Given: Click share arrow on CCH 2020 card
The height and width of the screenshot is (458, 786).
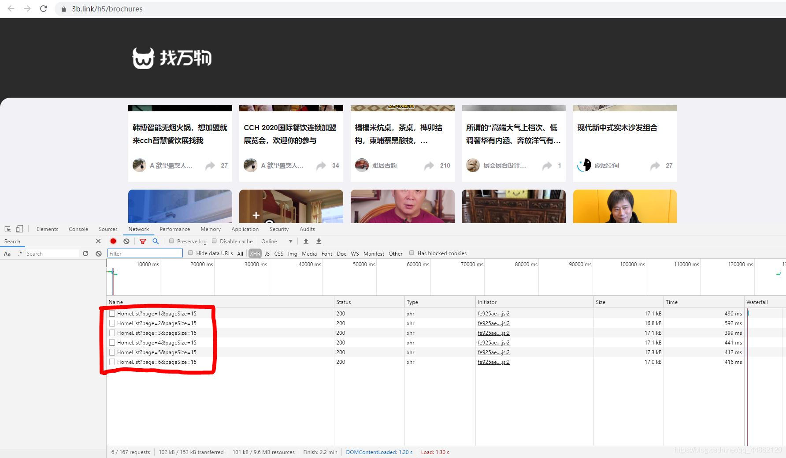Looking at the screenshot, I should (321, 165).
